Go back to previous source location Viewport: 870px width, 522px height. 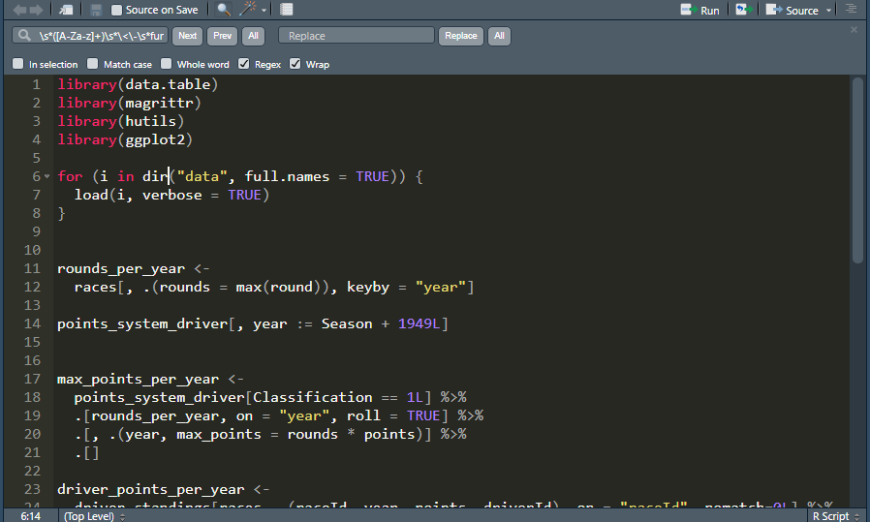19,10
